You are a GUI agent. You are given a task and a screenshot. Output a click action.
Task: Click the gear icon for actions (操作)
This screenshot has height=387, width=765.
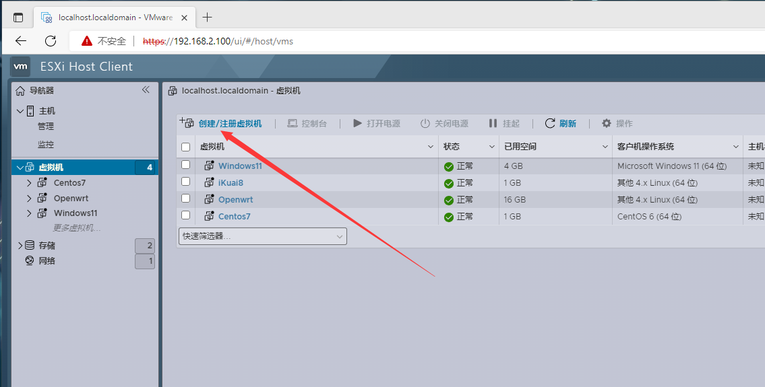(x=607, y=123)
